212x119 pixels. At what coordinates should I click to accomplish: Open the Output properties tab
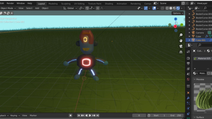[188, 64]
